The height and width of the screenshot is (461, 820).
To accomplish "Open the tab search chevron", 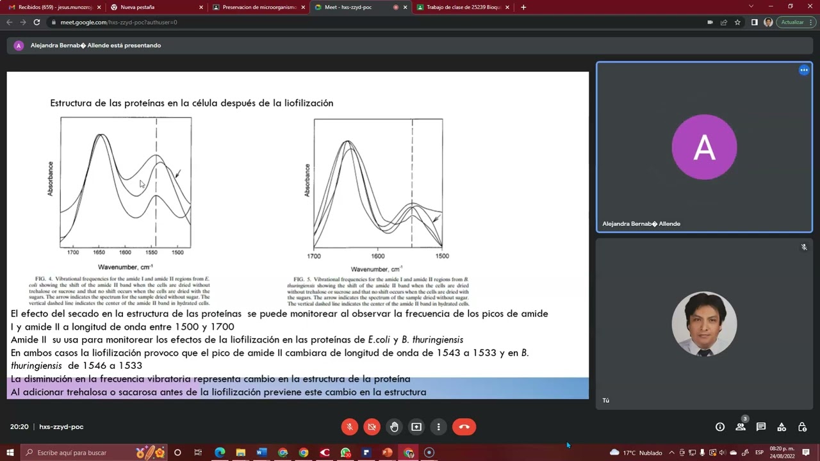I will (751, 6).
